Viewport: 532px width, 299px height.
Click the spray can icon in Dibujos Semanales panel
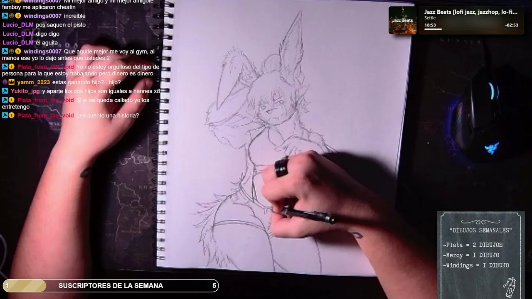tap(510, 287)
